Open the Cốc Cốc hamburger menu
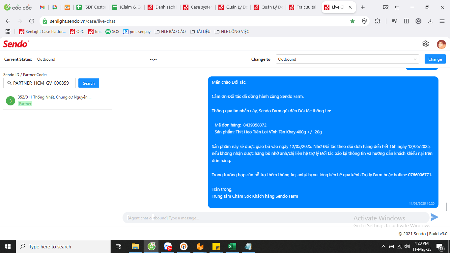450x253 pixels. 442,21
